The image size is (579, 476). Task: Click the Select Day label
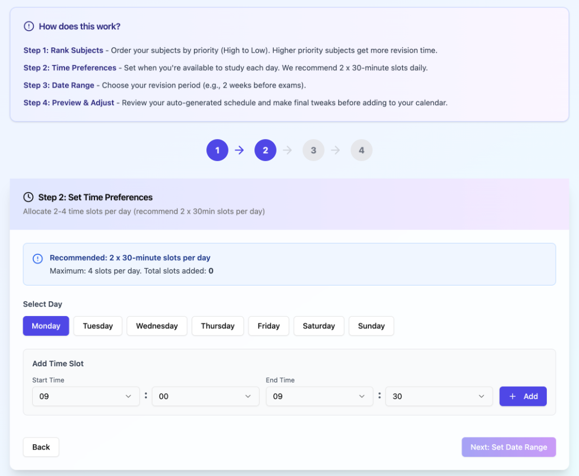42,304
